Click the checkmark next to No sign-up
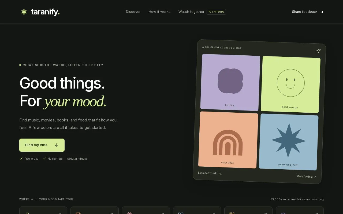The image size is (343, 214). click(x=44, y=159)
